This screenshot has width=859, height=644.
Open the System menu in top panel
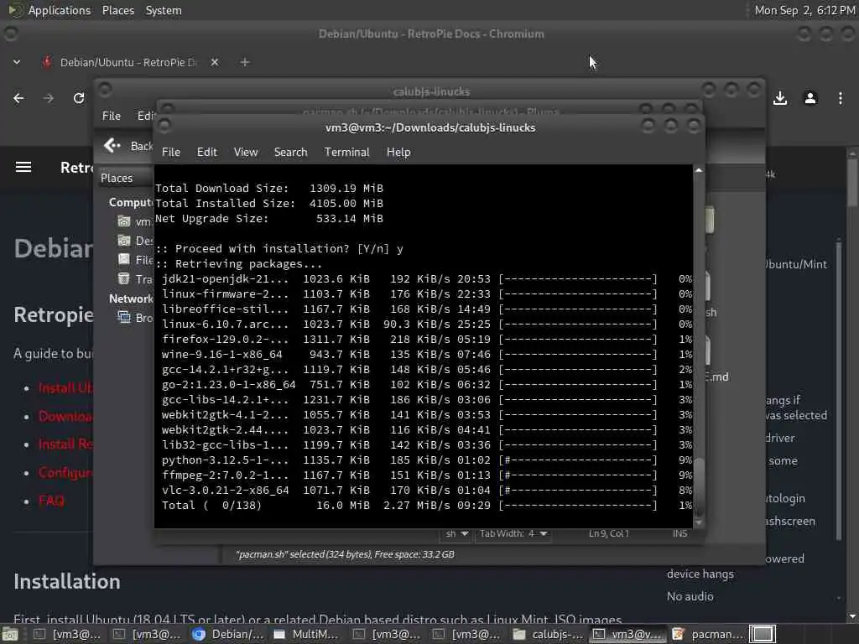tap(164, 10)
